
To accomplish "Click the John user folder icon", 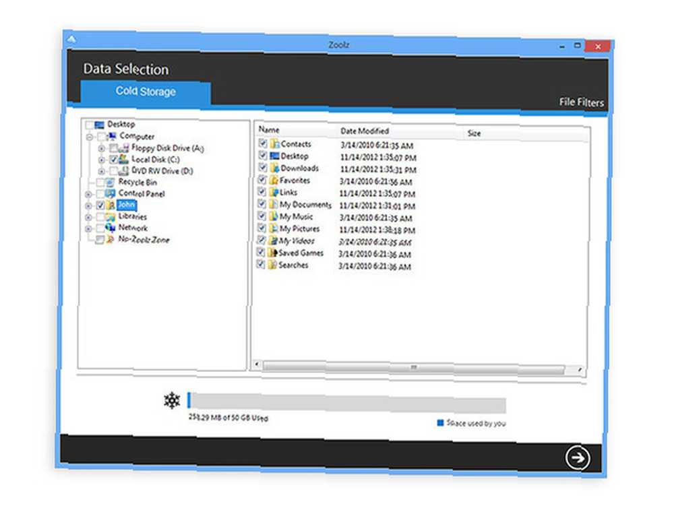I will click(111, 205).
